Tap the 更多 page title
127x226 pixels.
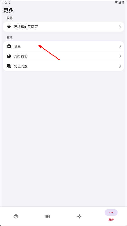pos(8,11)
